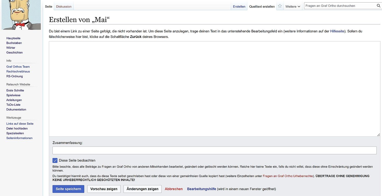Click inside the main page text editing area
The image size is (382, 196).
(x=214, y=89)
